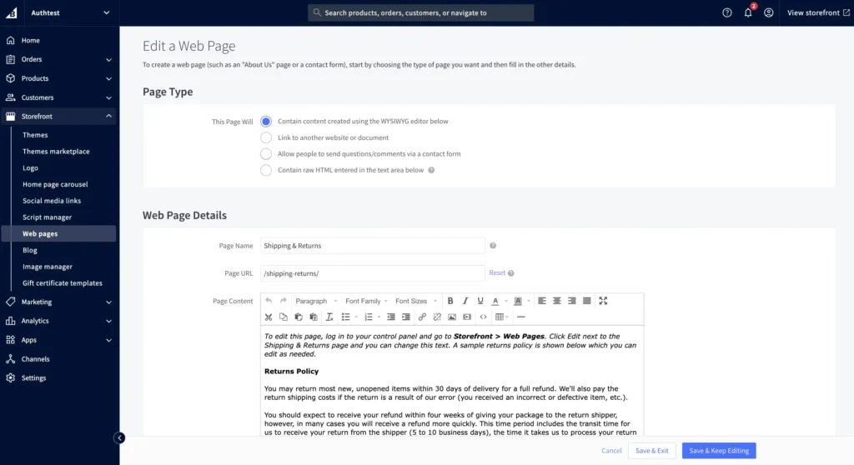
Task: Center-align text in editor
Action: click(x=556, y=301)
